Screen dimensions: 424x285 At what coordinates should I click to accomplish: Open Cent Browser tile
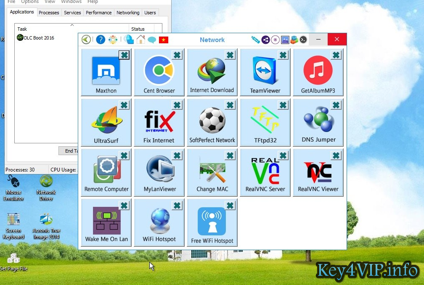(x=159, y=72)
